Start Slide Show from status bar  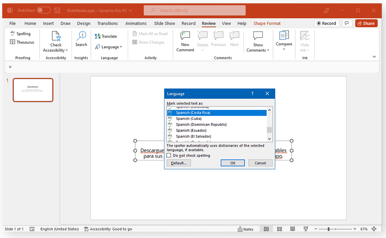coord(306,229)
